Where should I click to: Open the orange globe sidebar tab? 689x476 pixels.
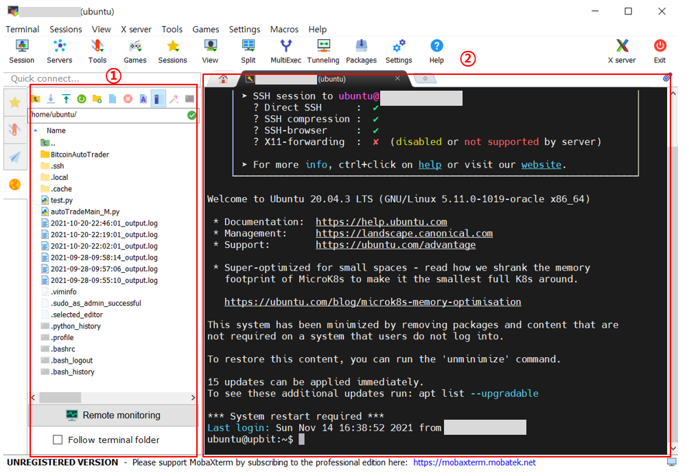coord(15,184)
